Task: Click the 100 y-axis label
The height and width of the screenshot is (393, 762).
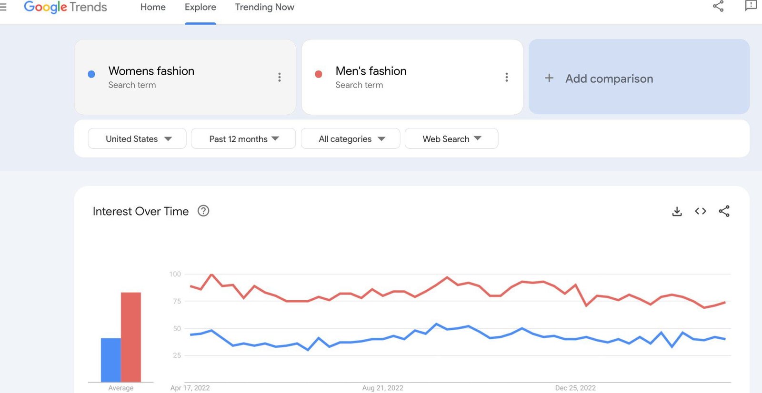Action: [x=175, y=274]
